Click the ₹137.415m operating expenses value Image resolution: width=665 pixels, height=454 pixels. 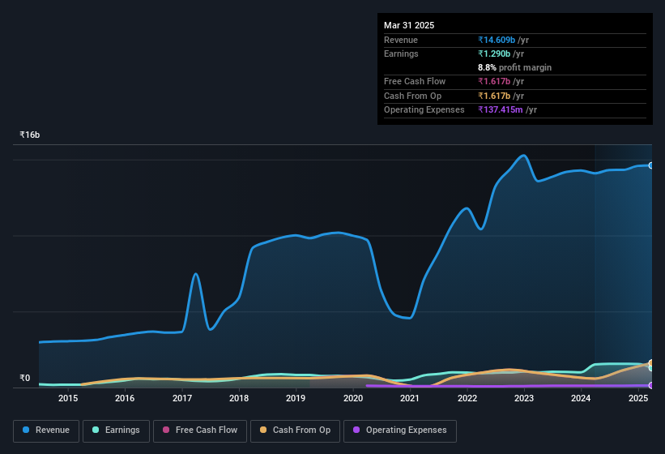(x=501, y=109)
